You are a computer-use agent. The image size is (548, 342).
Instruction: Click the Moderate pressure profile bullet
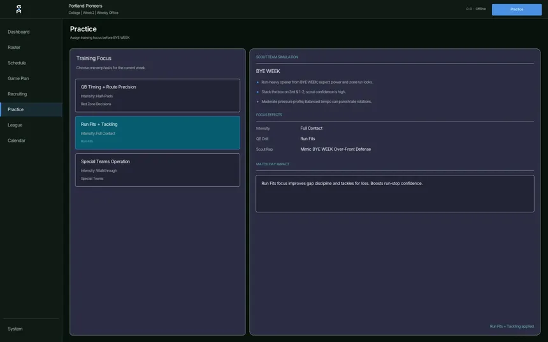coord(316,102)
